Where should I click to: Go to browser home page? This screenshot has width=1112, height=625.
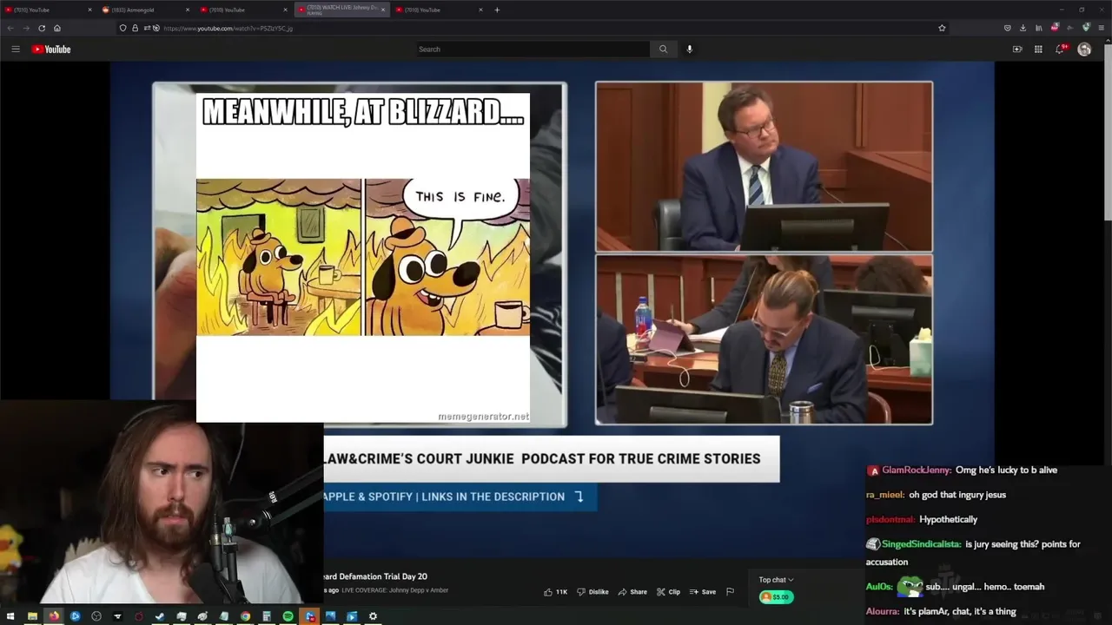coord(57,28)
